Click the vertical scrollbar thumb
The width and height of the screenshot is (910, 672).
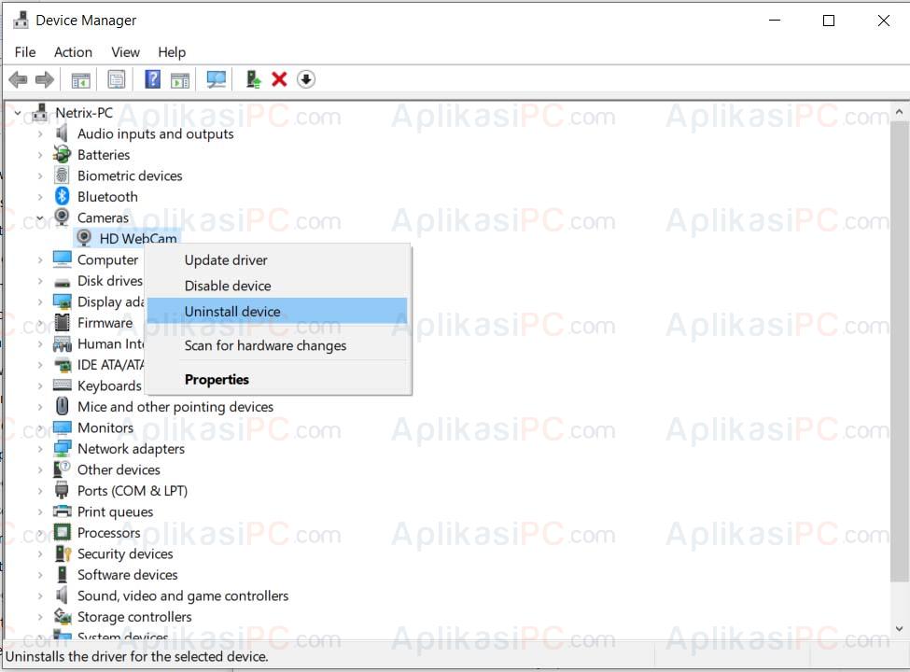click(x=899, y=351)
